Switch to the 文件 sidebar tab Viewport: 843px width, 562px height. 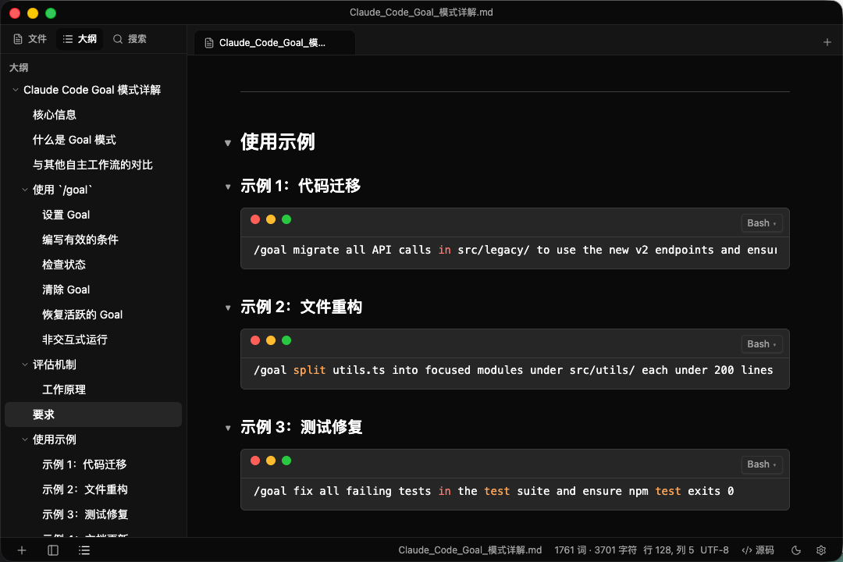pyautogui.click(x=30, y=39)
